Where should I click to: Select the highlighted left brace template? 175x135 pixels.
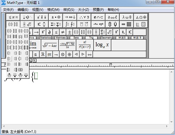[x=9, y=59]
